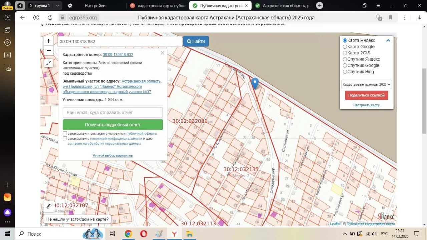Click Получить подробный отчет button
This screenshot has width=427, height=240.
113,125
